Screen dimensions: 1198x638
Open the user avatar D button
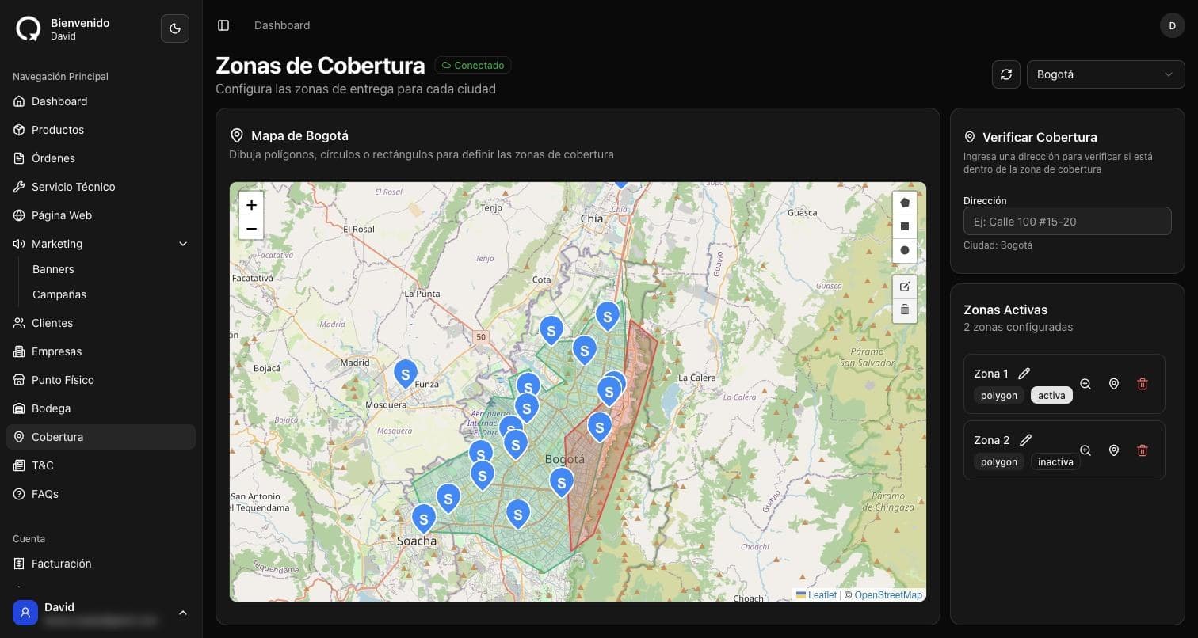[x=1173, y=25]
